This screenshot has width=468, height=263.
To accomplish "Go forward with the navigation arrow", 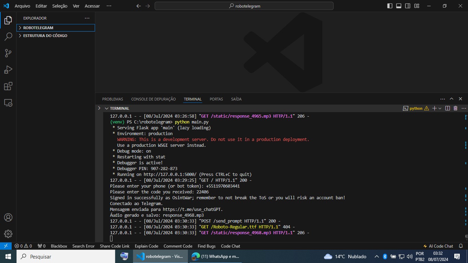I will coord(148,6).
